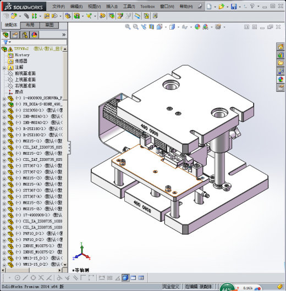
Task: Open the SolidWorks Resources home icon
Action: 280,47
